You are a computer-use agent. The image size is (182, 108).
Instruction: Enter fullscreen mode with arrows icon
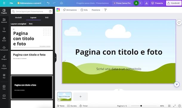click(x=174, y=106)
